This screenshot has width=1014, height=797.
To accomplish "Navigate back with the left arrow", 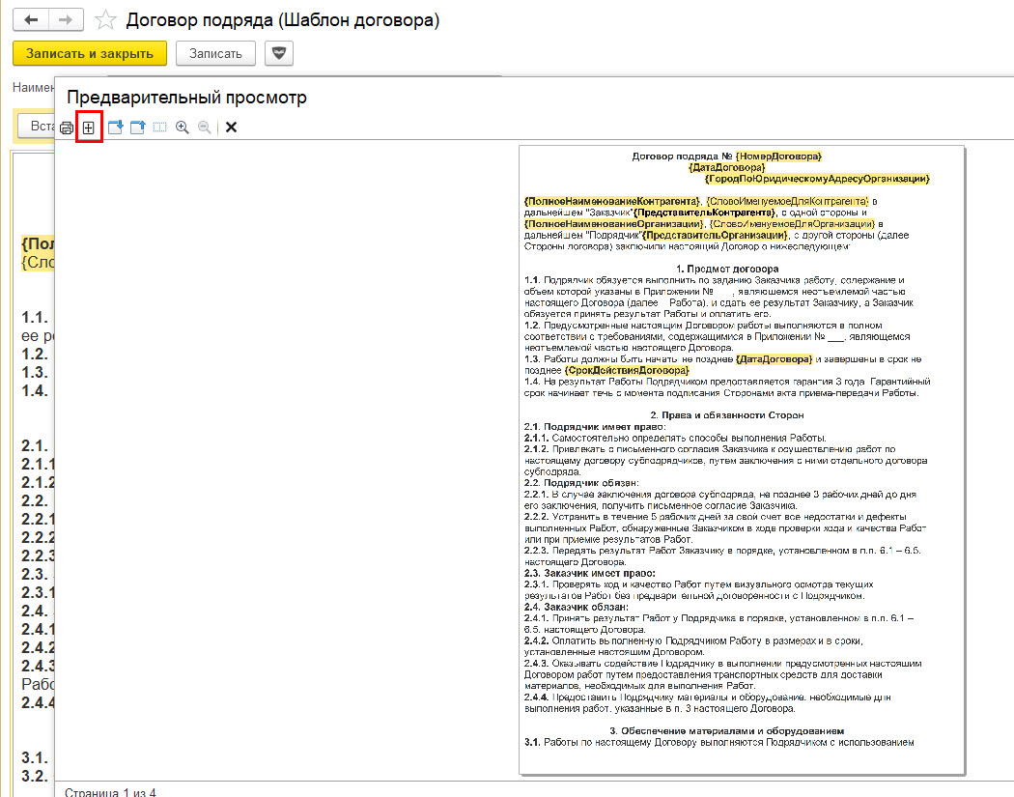I will click(x=30, y=20).
